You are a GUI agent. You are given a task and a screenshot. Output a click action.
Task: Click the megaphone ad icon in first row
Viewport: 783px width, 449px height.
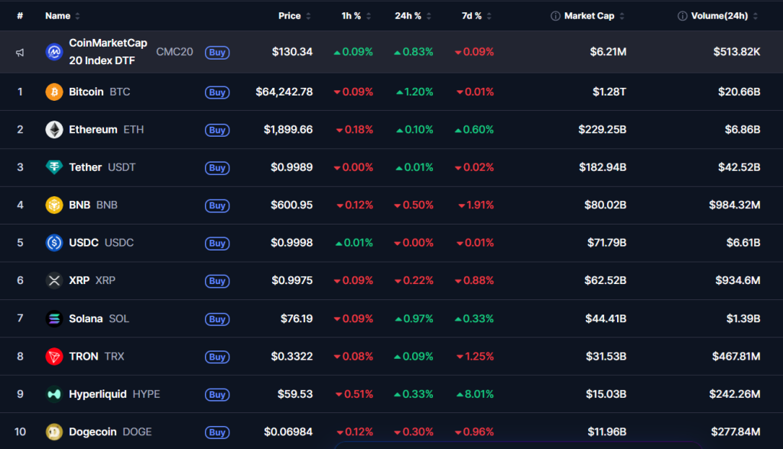(20, 53)
